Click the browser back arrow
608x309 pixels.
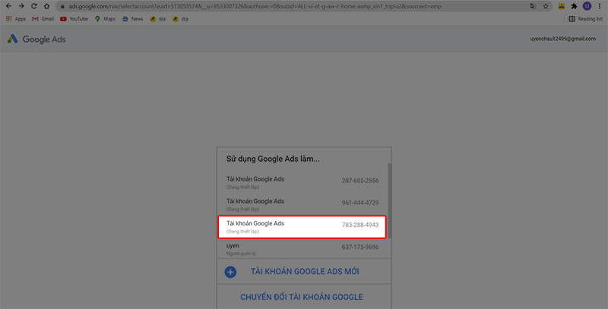8,6
